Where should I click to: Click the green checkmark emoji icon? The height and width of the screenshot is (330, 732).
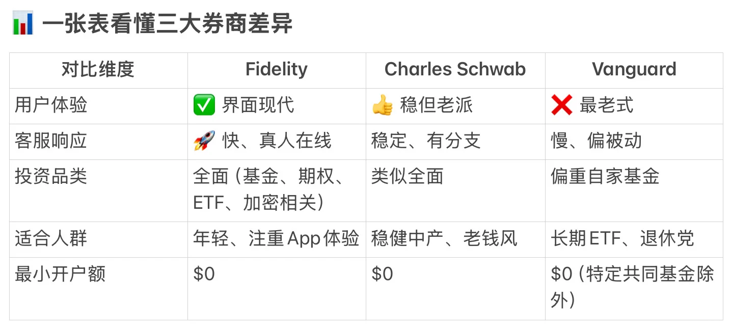pyautogui.click(x=204, y=106)
